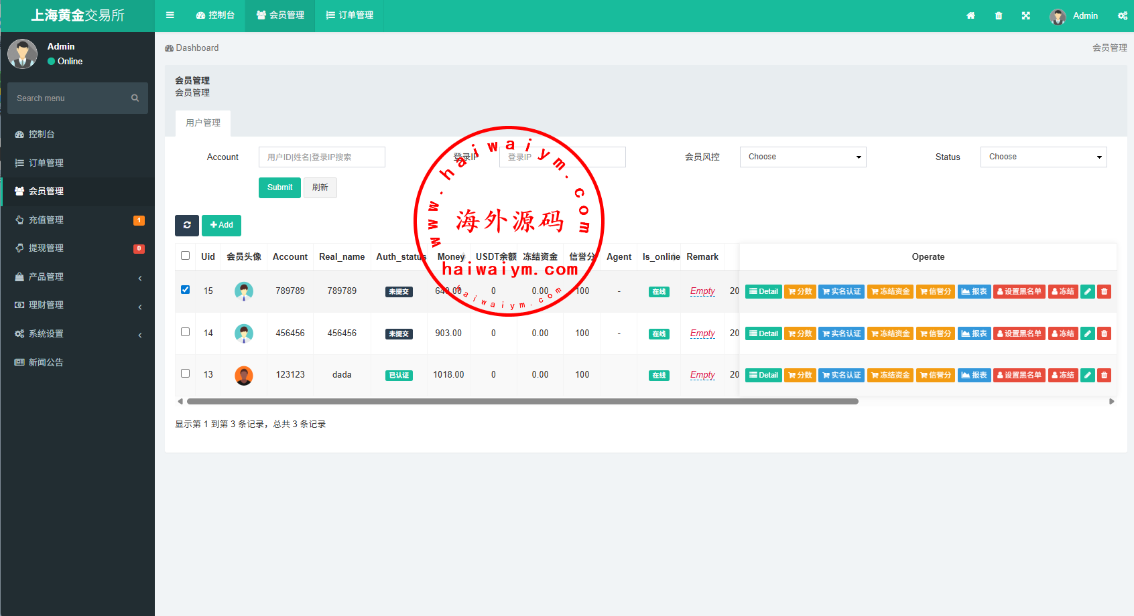Expand the 理财管理 sidebar menu

point(78,305)
